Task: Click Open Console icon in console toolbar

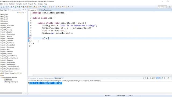Action: pyautogui.click(x=168, y=78)
